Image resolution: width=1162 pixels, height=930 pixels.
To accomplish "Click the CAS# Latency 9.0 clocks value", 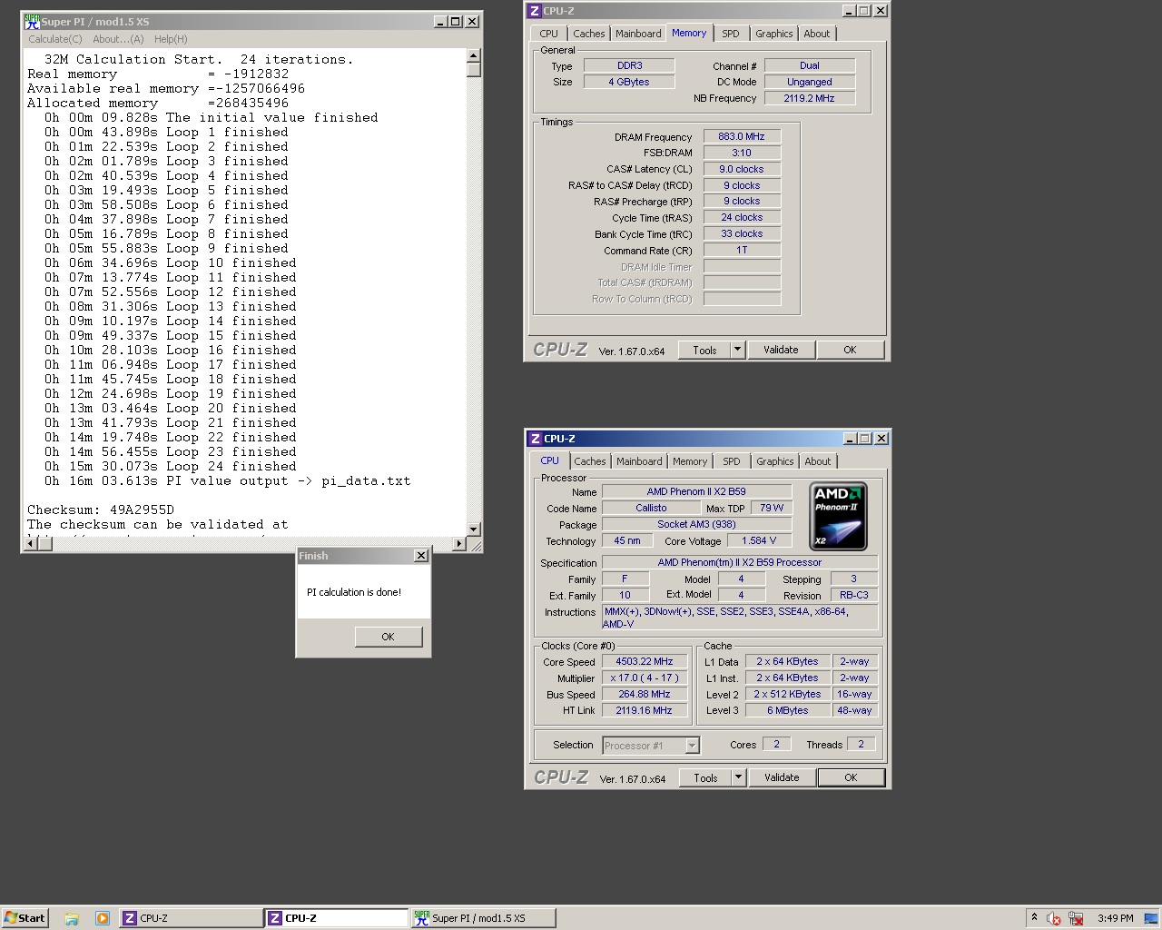I will point(742,169).
